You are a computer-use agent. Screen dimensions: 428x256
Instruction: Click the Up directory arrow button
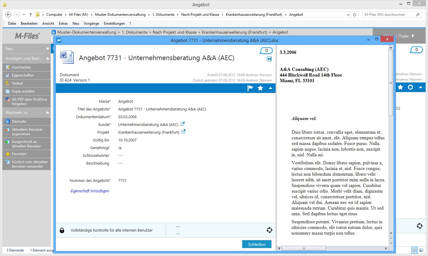coord(30,15)
